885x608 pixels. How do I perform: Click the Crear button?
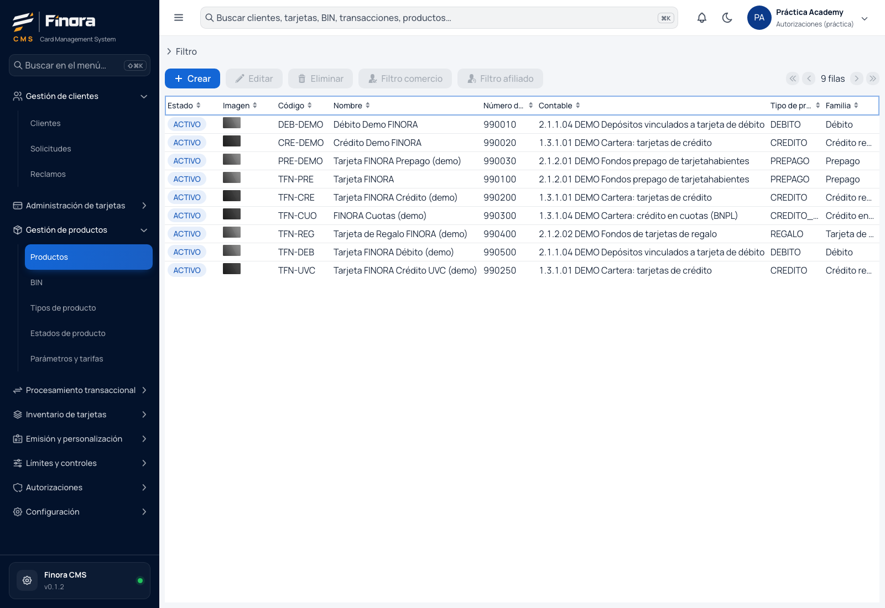coord(192,78)
